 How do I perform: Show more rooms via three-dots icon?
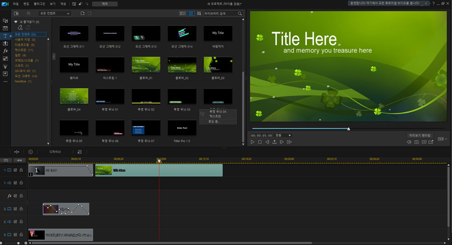(5, 81)
